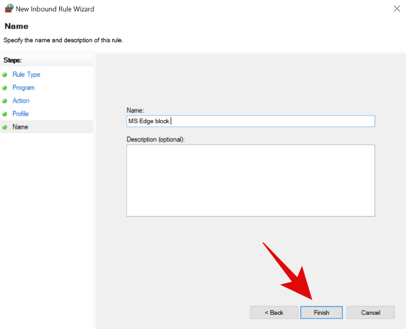Click into the Description text area
The width and height of the screenshot is (406, 329).
pos(251,180)
